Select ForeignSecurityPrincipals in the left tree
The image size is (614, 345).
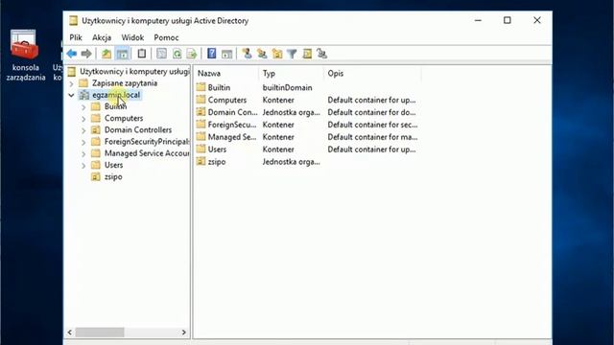pyautogui.click(x=147, y=142)
